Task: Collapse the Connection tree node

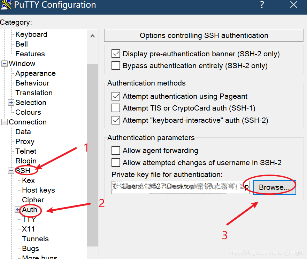Action: pos(4,122)
